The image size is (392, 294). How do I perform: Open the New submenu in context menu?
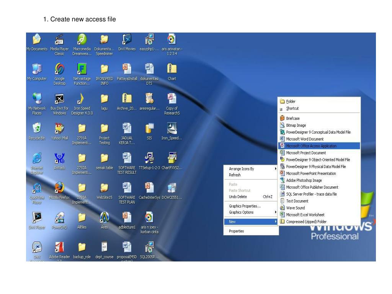coord(251,222)
